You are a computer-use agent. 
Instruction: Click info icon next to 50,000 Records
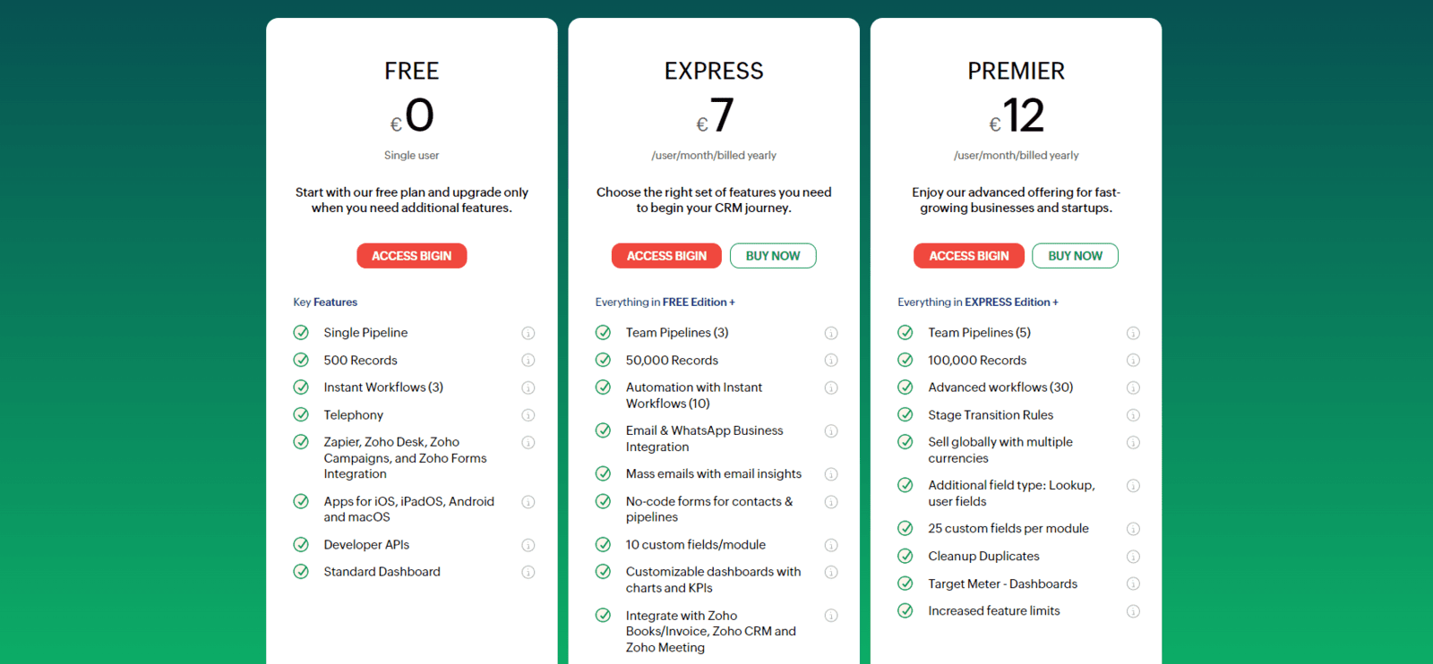tap(831, 361)
